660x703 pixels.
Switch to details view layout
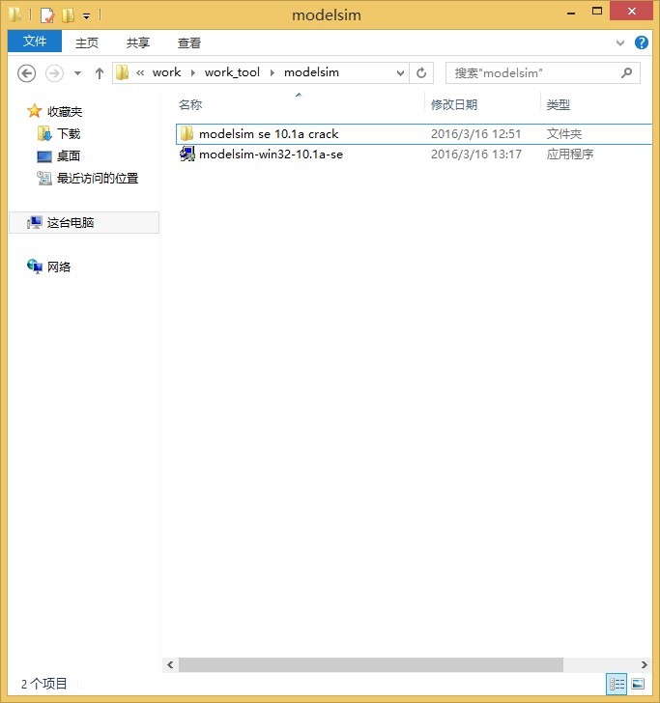[617, 684]
